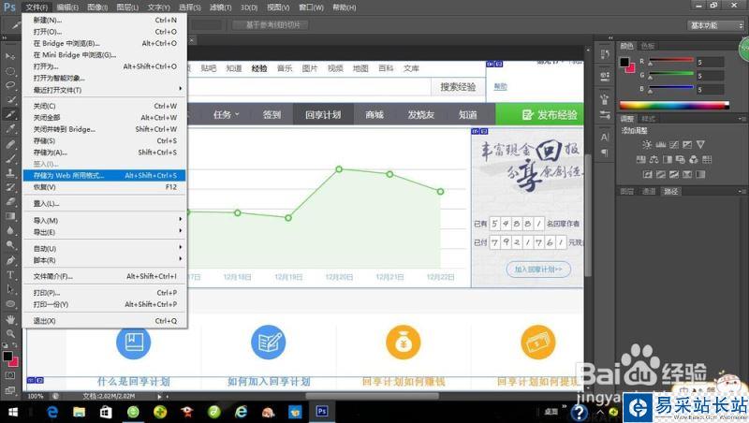Open the 基本功能 workspace dropdown
Viewport: 749px width, 423px height.
click(716, 25)
